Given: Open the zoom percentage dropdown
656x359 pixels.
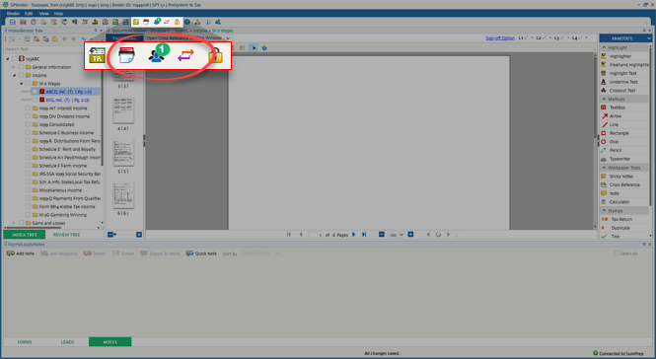Looking at the screenshot, I should pos(401,235).
